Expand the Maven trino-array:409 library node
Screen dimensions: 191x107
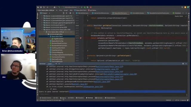(x=42, y=27)
